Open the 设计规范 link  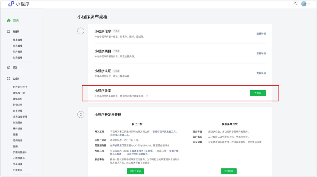coord(131,154)
